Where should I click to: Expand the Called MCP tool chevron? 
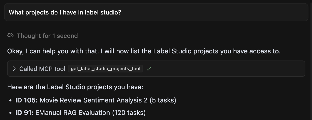[x=14, y=69]
